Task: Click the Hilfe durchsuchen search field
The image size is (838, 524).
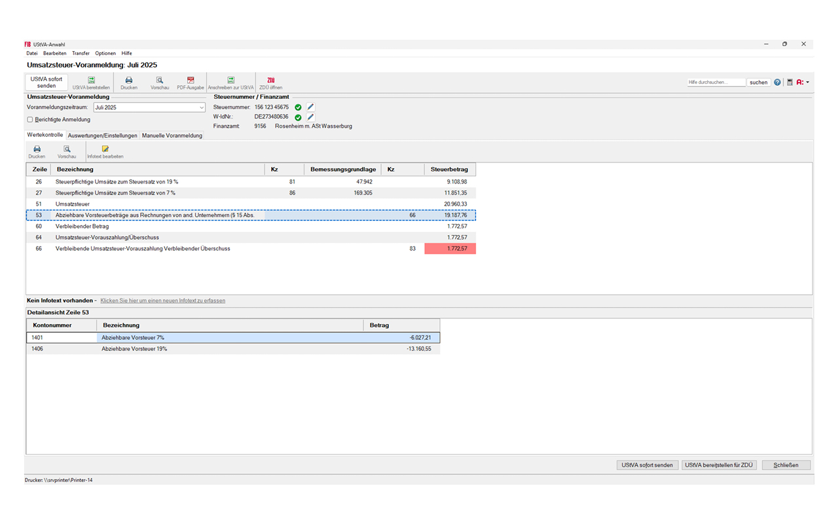Action: tap(716, 83)
